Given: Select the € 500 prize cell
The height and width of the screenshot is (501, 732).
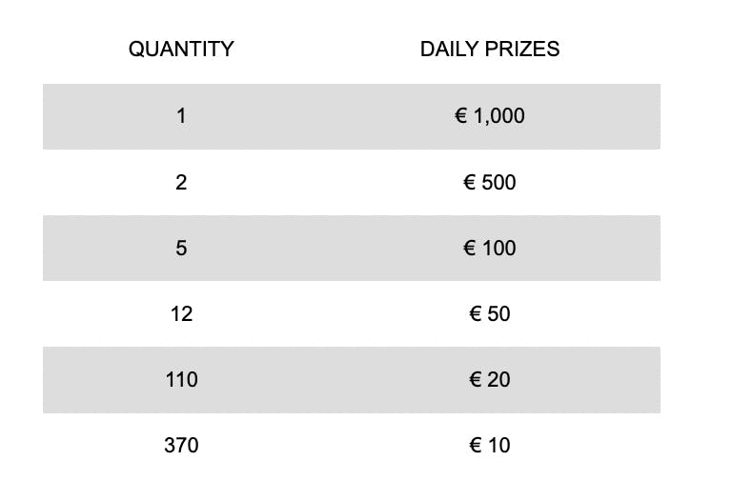Looking at the screenshot, I should click(x=490, y=182).
